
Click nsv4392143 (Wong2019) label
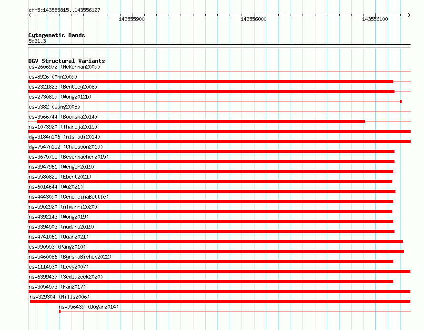click(x=59, y=217)
